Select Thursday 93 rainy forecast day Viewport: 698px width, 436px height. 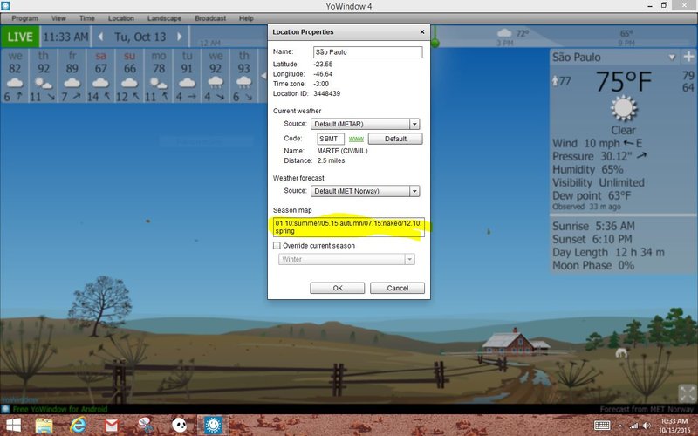pyautogui.click(x=244, y=76)
